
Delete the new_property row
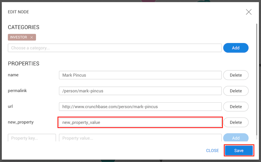pos(236,122)
